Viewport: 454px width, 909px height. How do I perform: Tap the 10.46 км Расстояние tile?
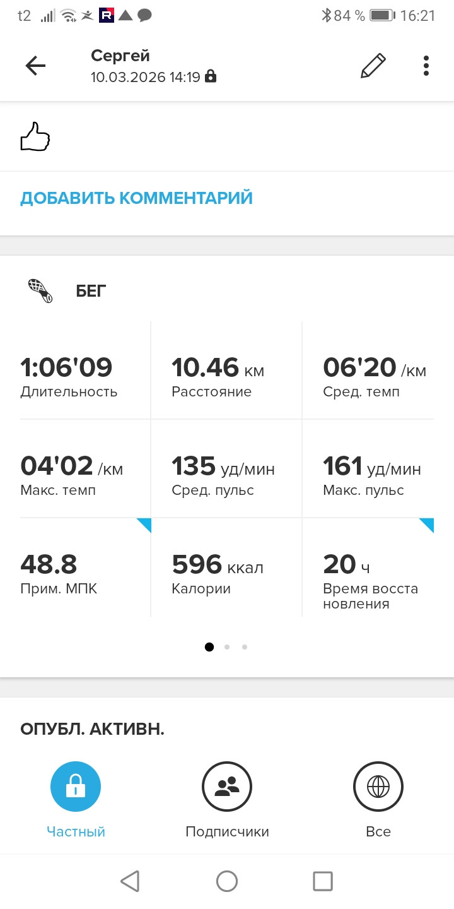227,371
